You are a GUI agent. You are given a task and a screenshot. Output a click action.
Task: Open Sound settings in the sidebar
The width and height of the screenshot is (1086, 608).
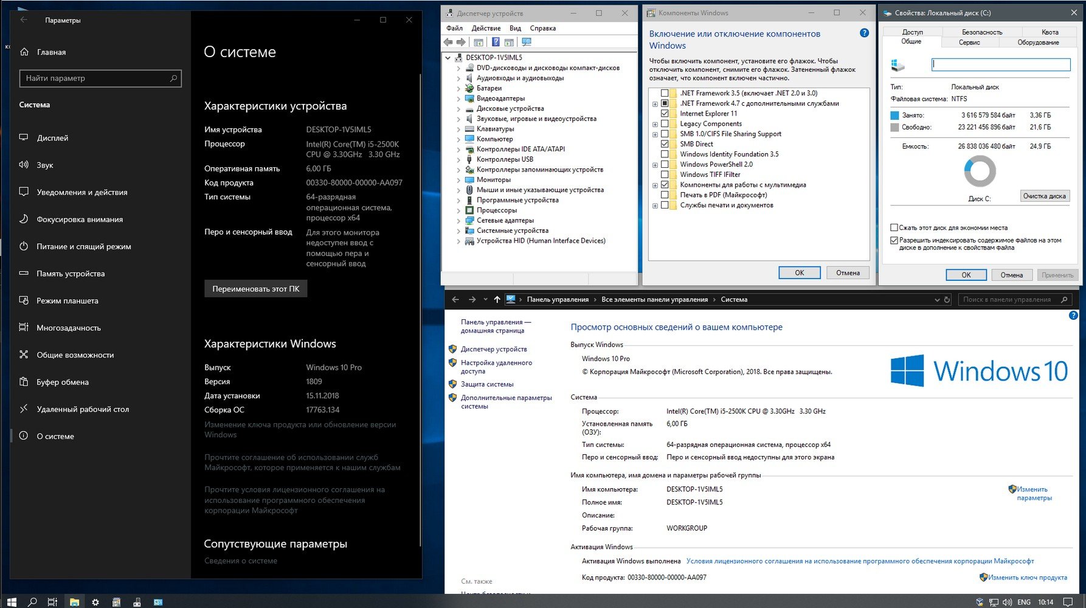[x=44, y=165]
